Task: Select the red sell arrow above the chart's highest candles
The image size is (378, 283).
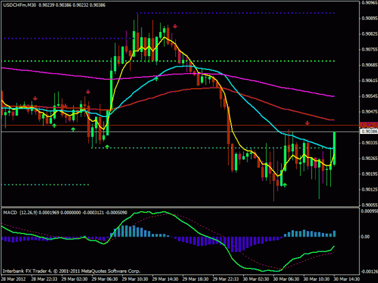Action: 175,26
